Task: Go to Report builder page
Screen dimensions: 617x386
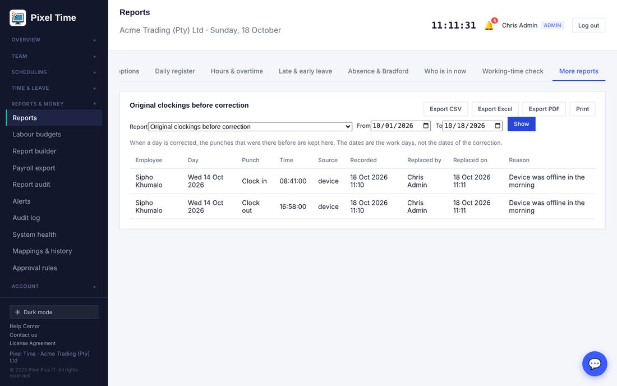Action: tap(54, 151)
